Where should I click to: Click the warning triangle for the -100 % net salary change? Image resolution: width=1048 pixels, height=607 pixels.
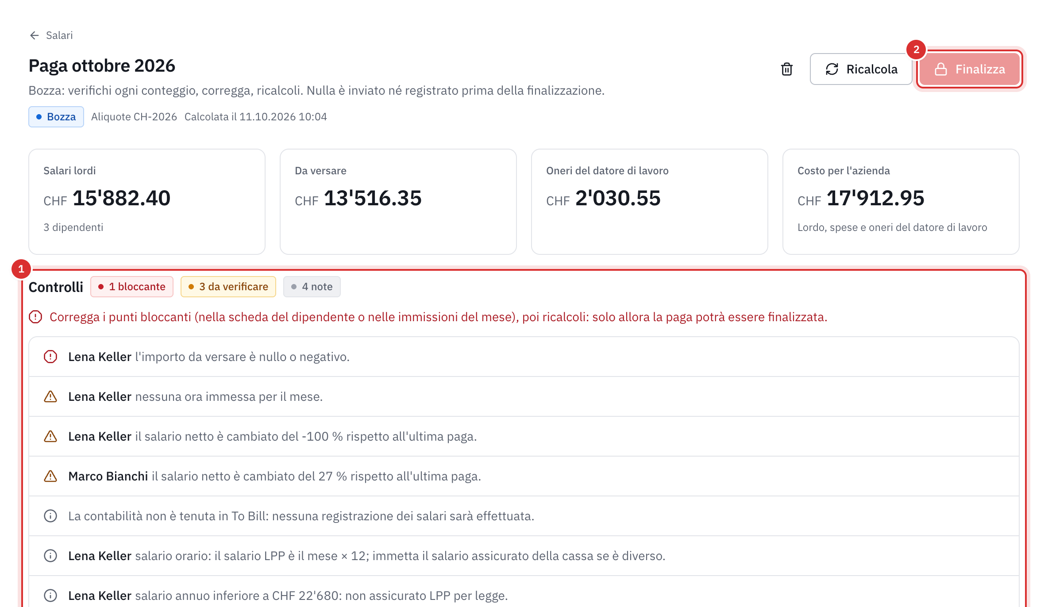point(50,436)
